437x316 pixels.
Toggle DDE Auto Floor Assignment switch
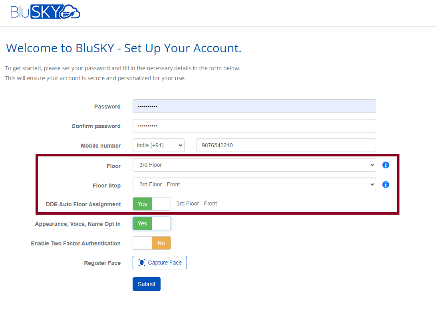tap(151, 204)
